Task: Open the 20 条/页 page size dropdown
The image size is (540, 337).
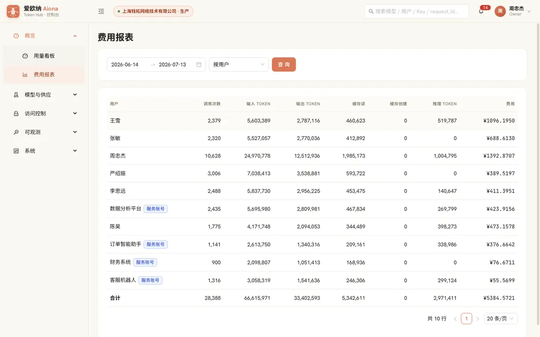Action: [501, 319]
